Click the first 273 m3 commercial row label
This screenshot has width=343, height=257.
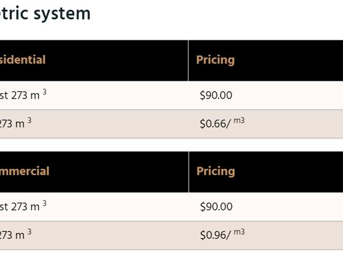click(23, 206)
